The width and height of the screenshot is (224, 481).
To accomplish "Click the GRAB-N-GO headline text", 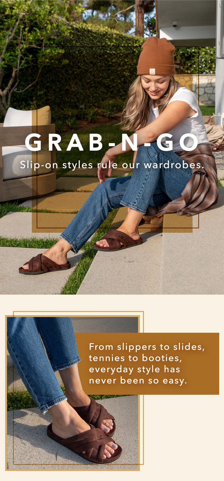I will (x=112, y=142).
